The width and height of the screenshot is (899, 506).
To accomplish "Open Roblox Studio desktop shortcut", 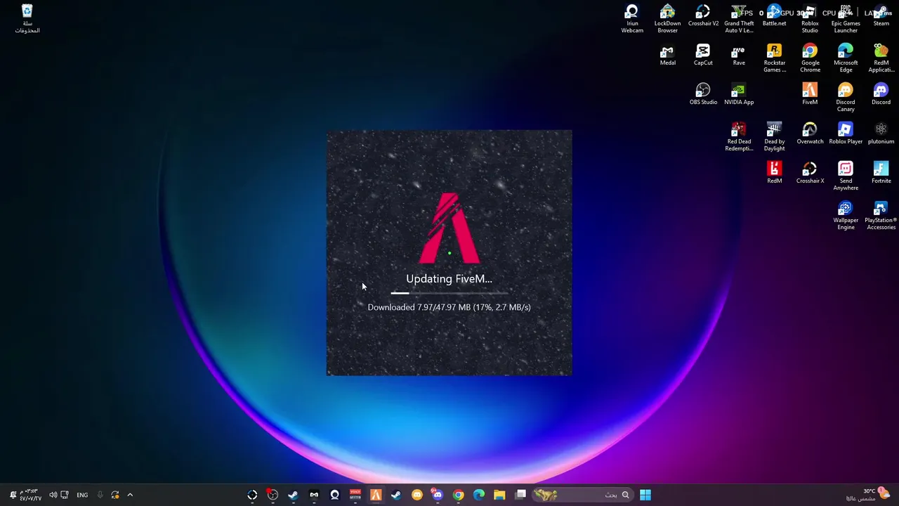I will point(810,19).
